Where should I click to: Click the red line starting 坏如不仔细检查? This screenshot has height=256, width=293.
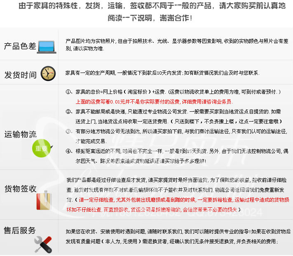click(152, 210)
